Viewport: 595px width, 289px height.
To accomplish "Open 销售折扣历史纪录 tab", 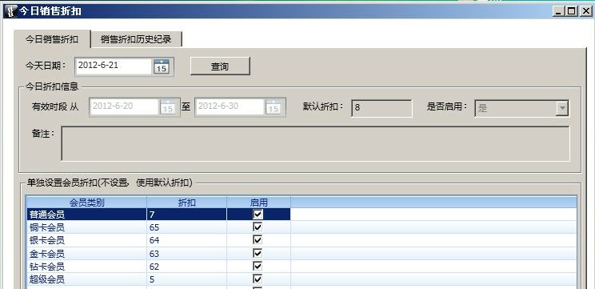I will pos(136,39).
